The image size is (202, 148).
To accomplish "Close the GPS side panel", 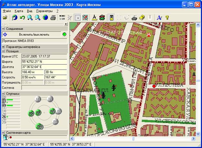I will [x=65, y=24].
